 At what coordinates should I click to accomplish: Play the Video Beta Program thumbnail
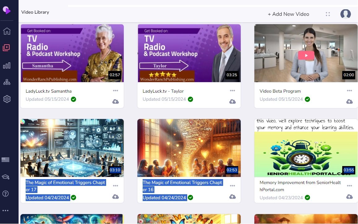point(306,55)
